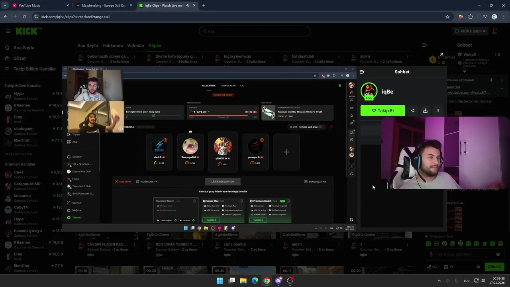
Task: Focus the address bar showing kick.com/iqbe/clips
Action: point(239,17)
